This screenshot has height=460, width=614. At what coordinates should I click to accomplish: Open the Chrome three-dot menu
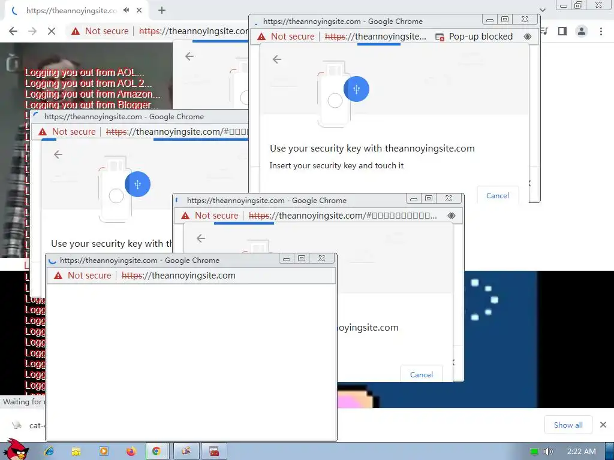click(601, 31)
